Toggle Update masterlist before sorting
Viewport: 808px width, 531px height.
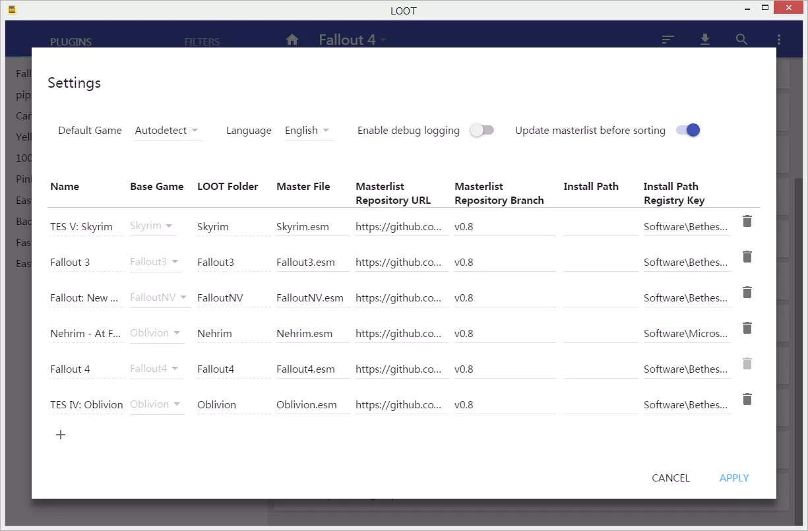[688, 130]
